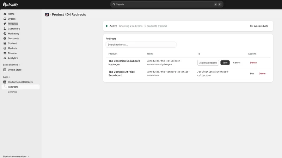The image size is (282, 158).
Task: Expand the Apps section chevron
Action: (10, 77)
